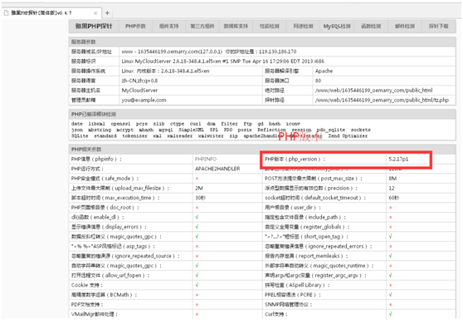Click the default_socket_timeout 60秒 value

(394, 198)
